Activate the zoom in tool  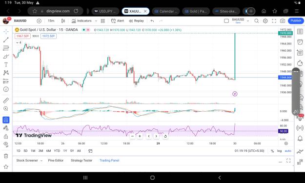(x=6, y=108)
